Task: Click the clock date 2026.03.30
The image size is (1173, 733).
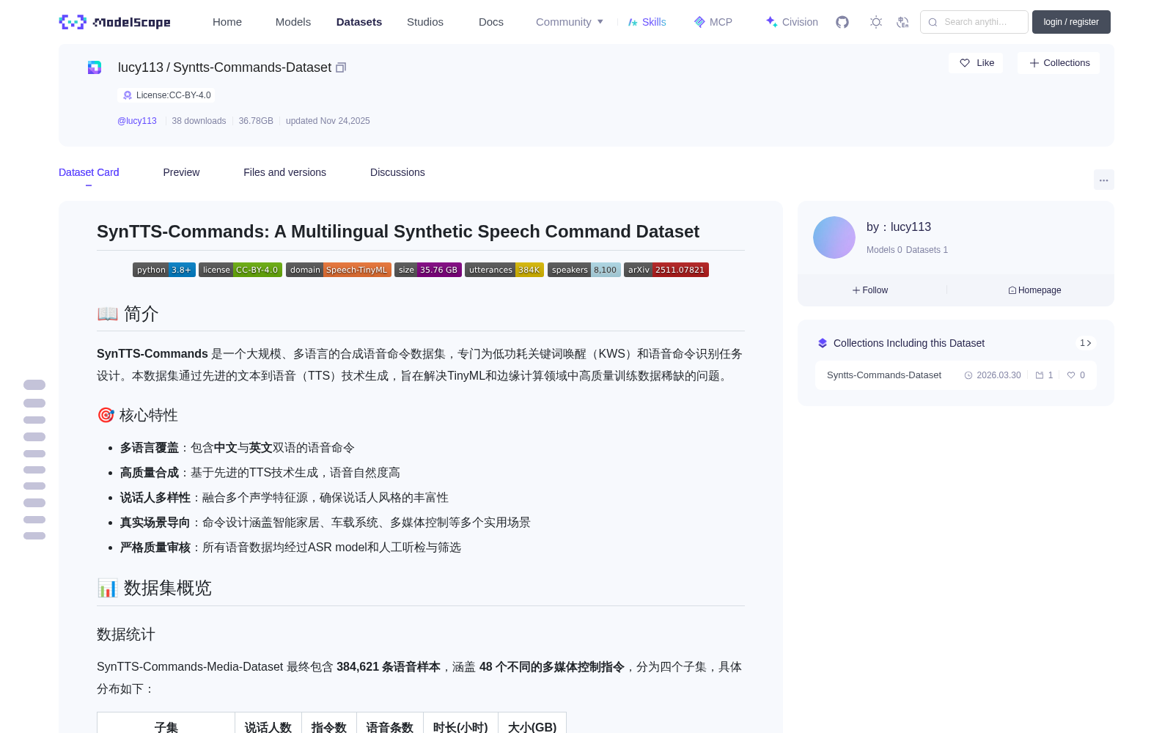Action: coord(993,375)
